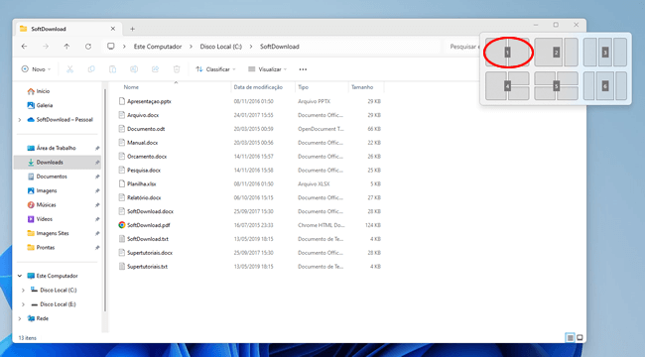This screenshot has width=645, height=357.
Task: Sort by Data de modificação column header
Action: (258, 87)
